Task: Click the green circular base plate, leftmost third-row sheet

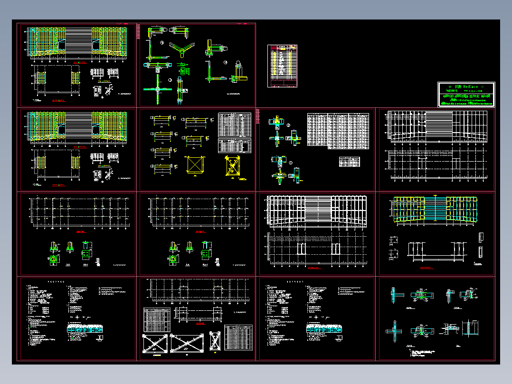Action: pos(54,260)
